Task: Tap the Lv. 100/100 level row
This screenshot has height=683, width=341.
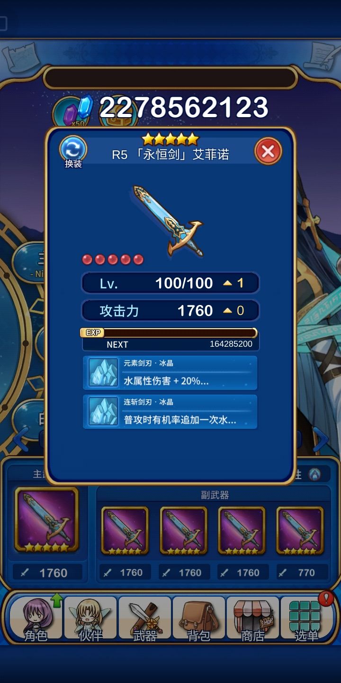Action: tap(170, 283)
